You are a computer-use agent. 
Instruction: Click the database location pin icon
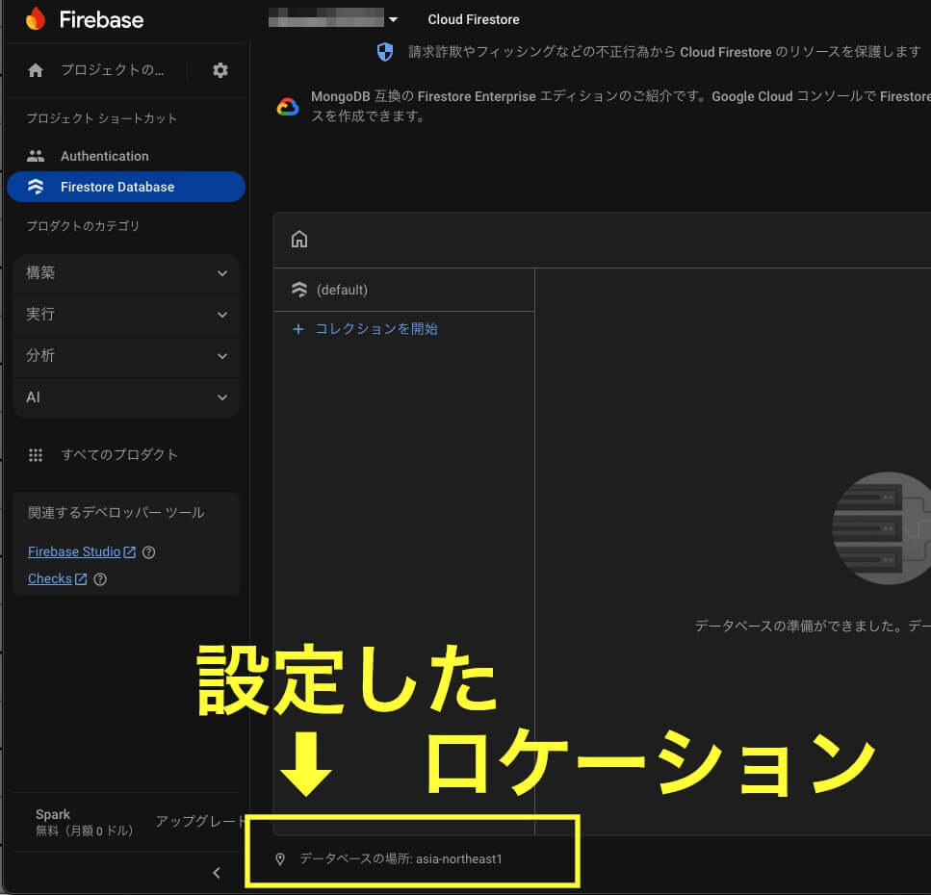(280, 858)
